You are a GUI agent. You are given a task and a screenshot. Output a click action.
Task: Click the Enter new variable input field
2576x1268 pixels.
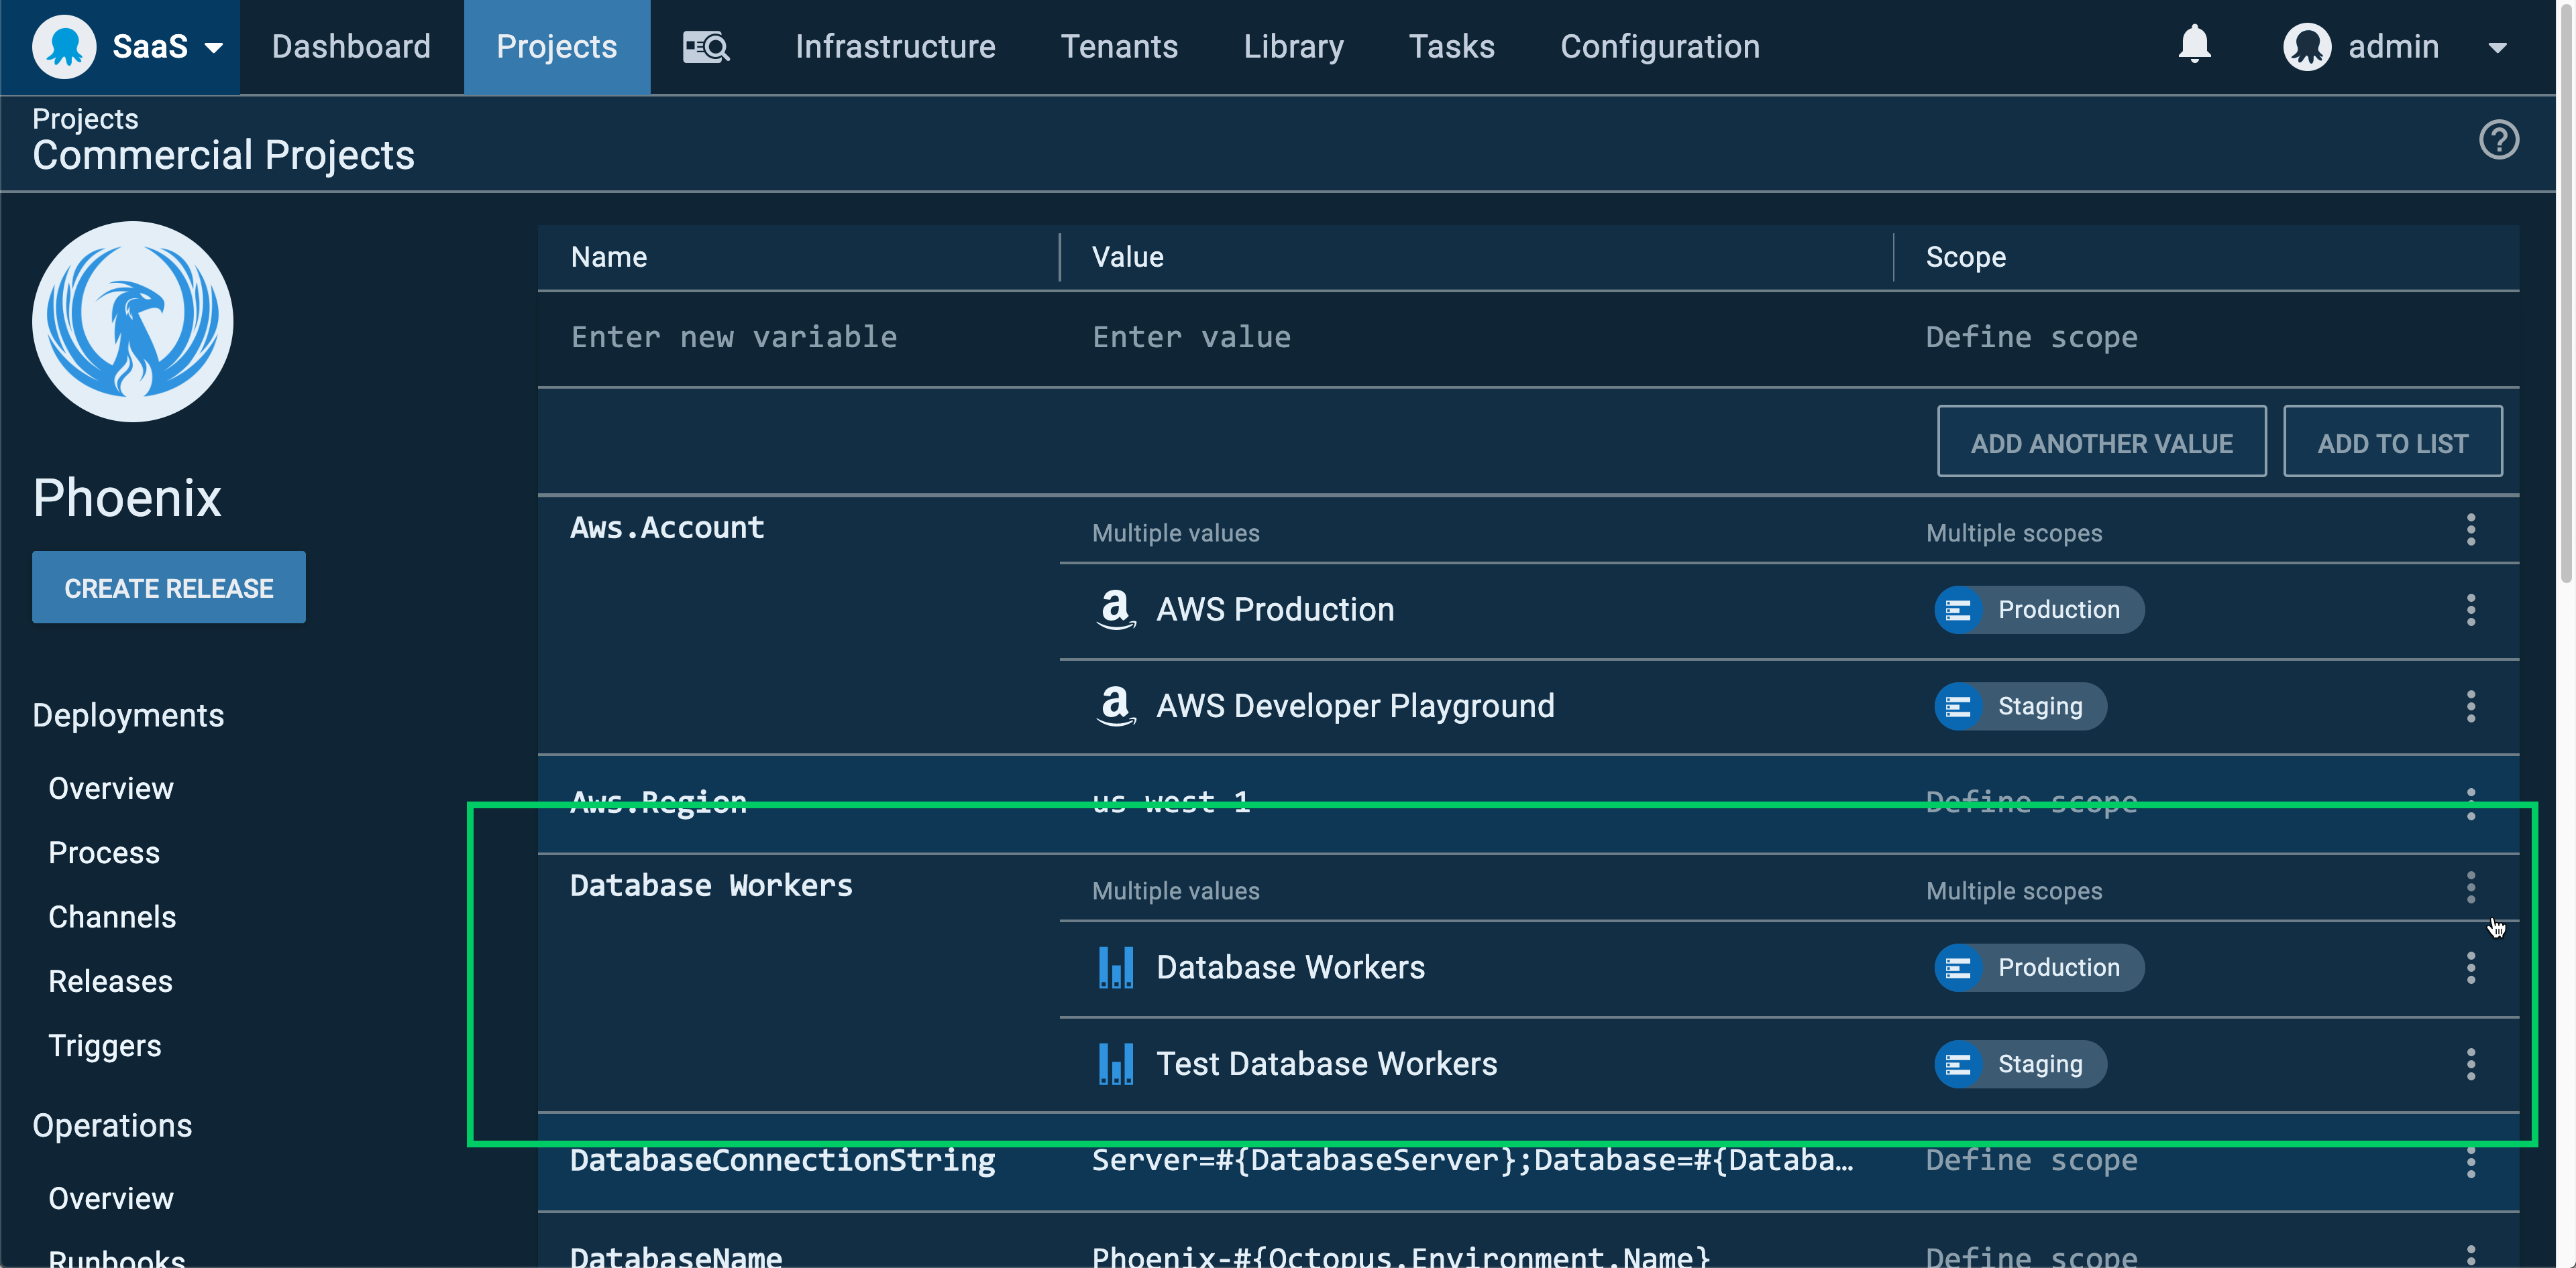pos(735,336)
